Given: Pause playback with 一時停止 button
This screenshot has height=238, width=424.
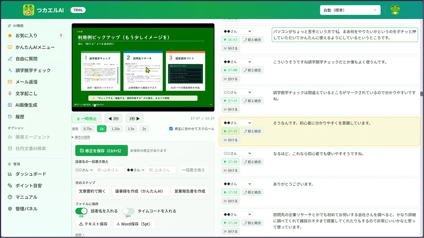Looking at the screenshot, I should 86,119.
